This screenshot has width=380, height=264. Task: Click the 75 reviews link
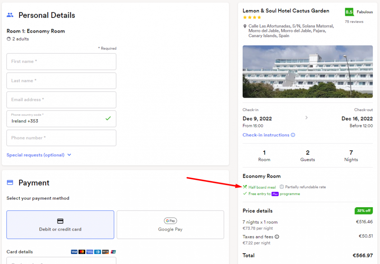coord(354,22)
